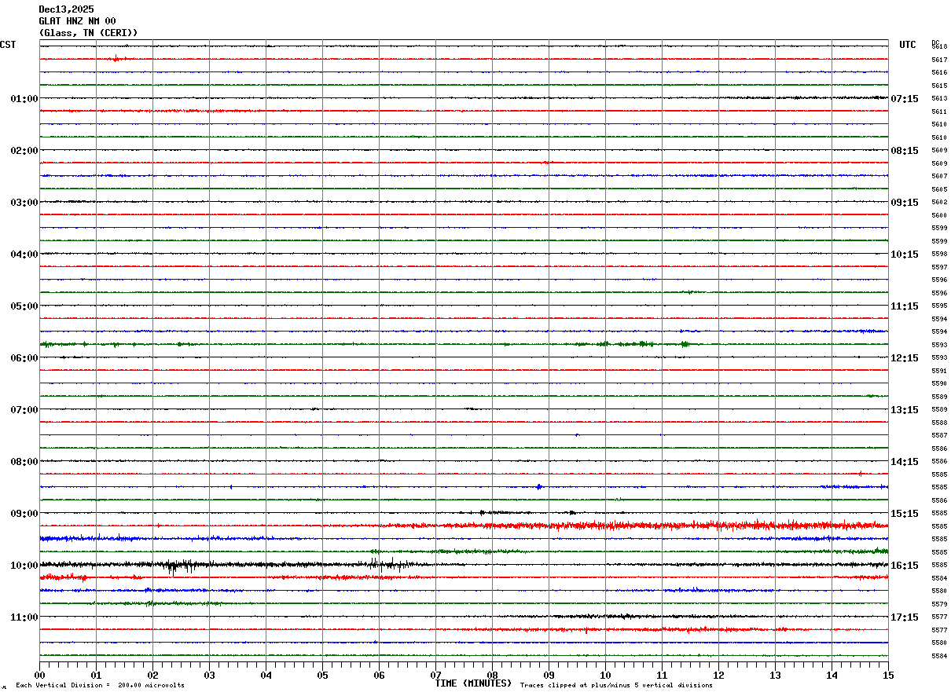Click the Traces clipped note at bottom
951x696 pixels.
pyautogui.click(x=616, y=686)
